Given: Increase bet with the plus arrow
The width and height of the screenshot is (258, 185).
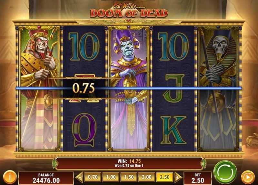Looking at the screenshot, I should (178, 177).
